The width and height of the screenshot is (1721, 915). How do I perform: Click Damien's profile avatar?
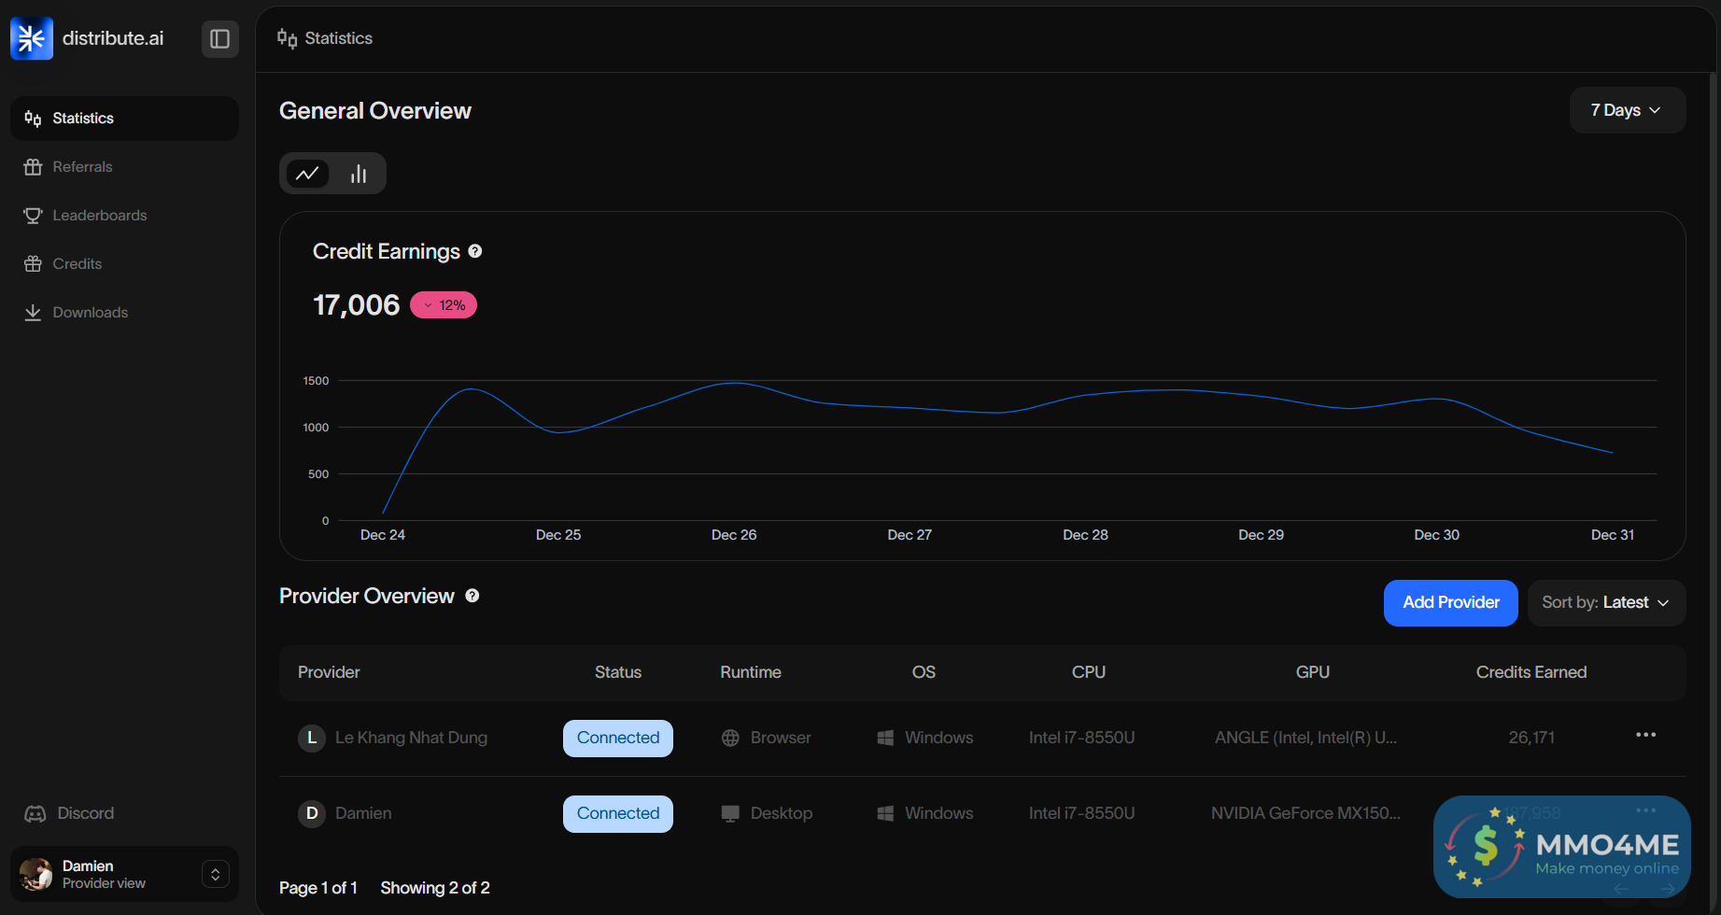[x=36, y=874]
